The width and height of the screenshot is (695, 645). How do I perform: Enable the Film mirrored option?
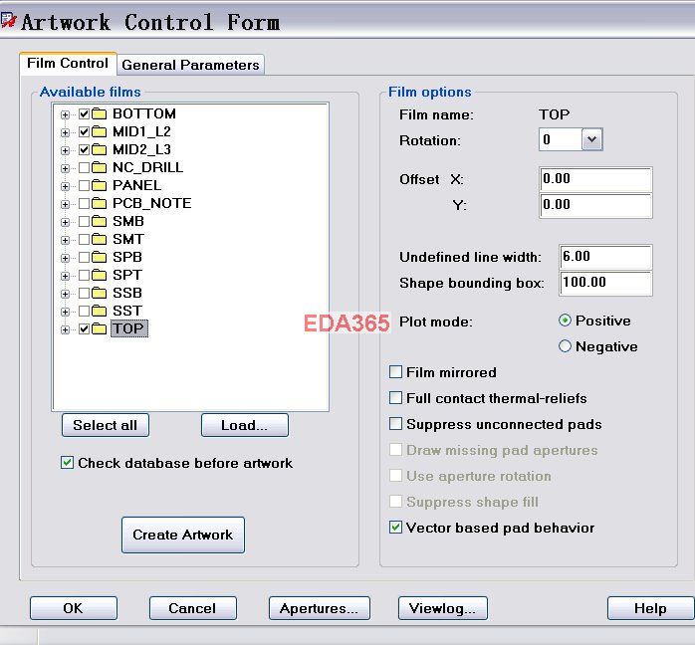tap(395, 371)
